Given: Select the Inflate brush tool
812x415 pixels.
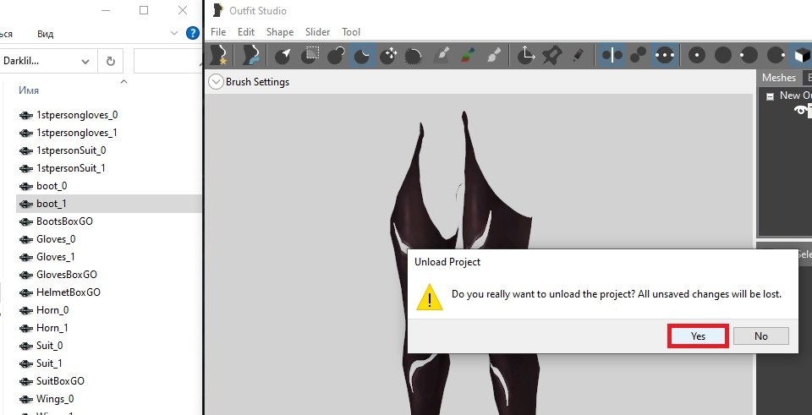Looking at the screenshot, I should (x=336, y=56).
